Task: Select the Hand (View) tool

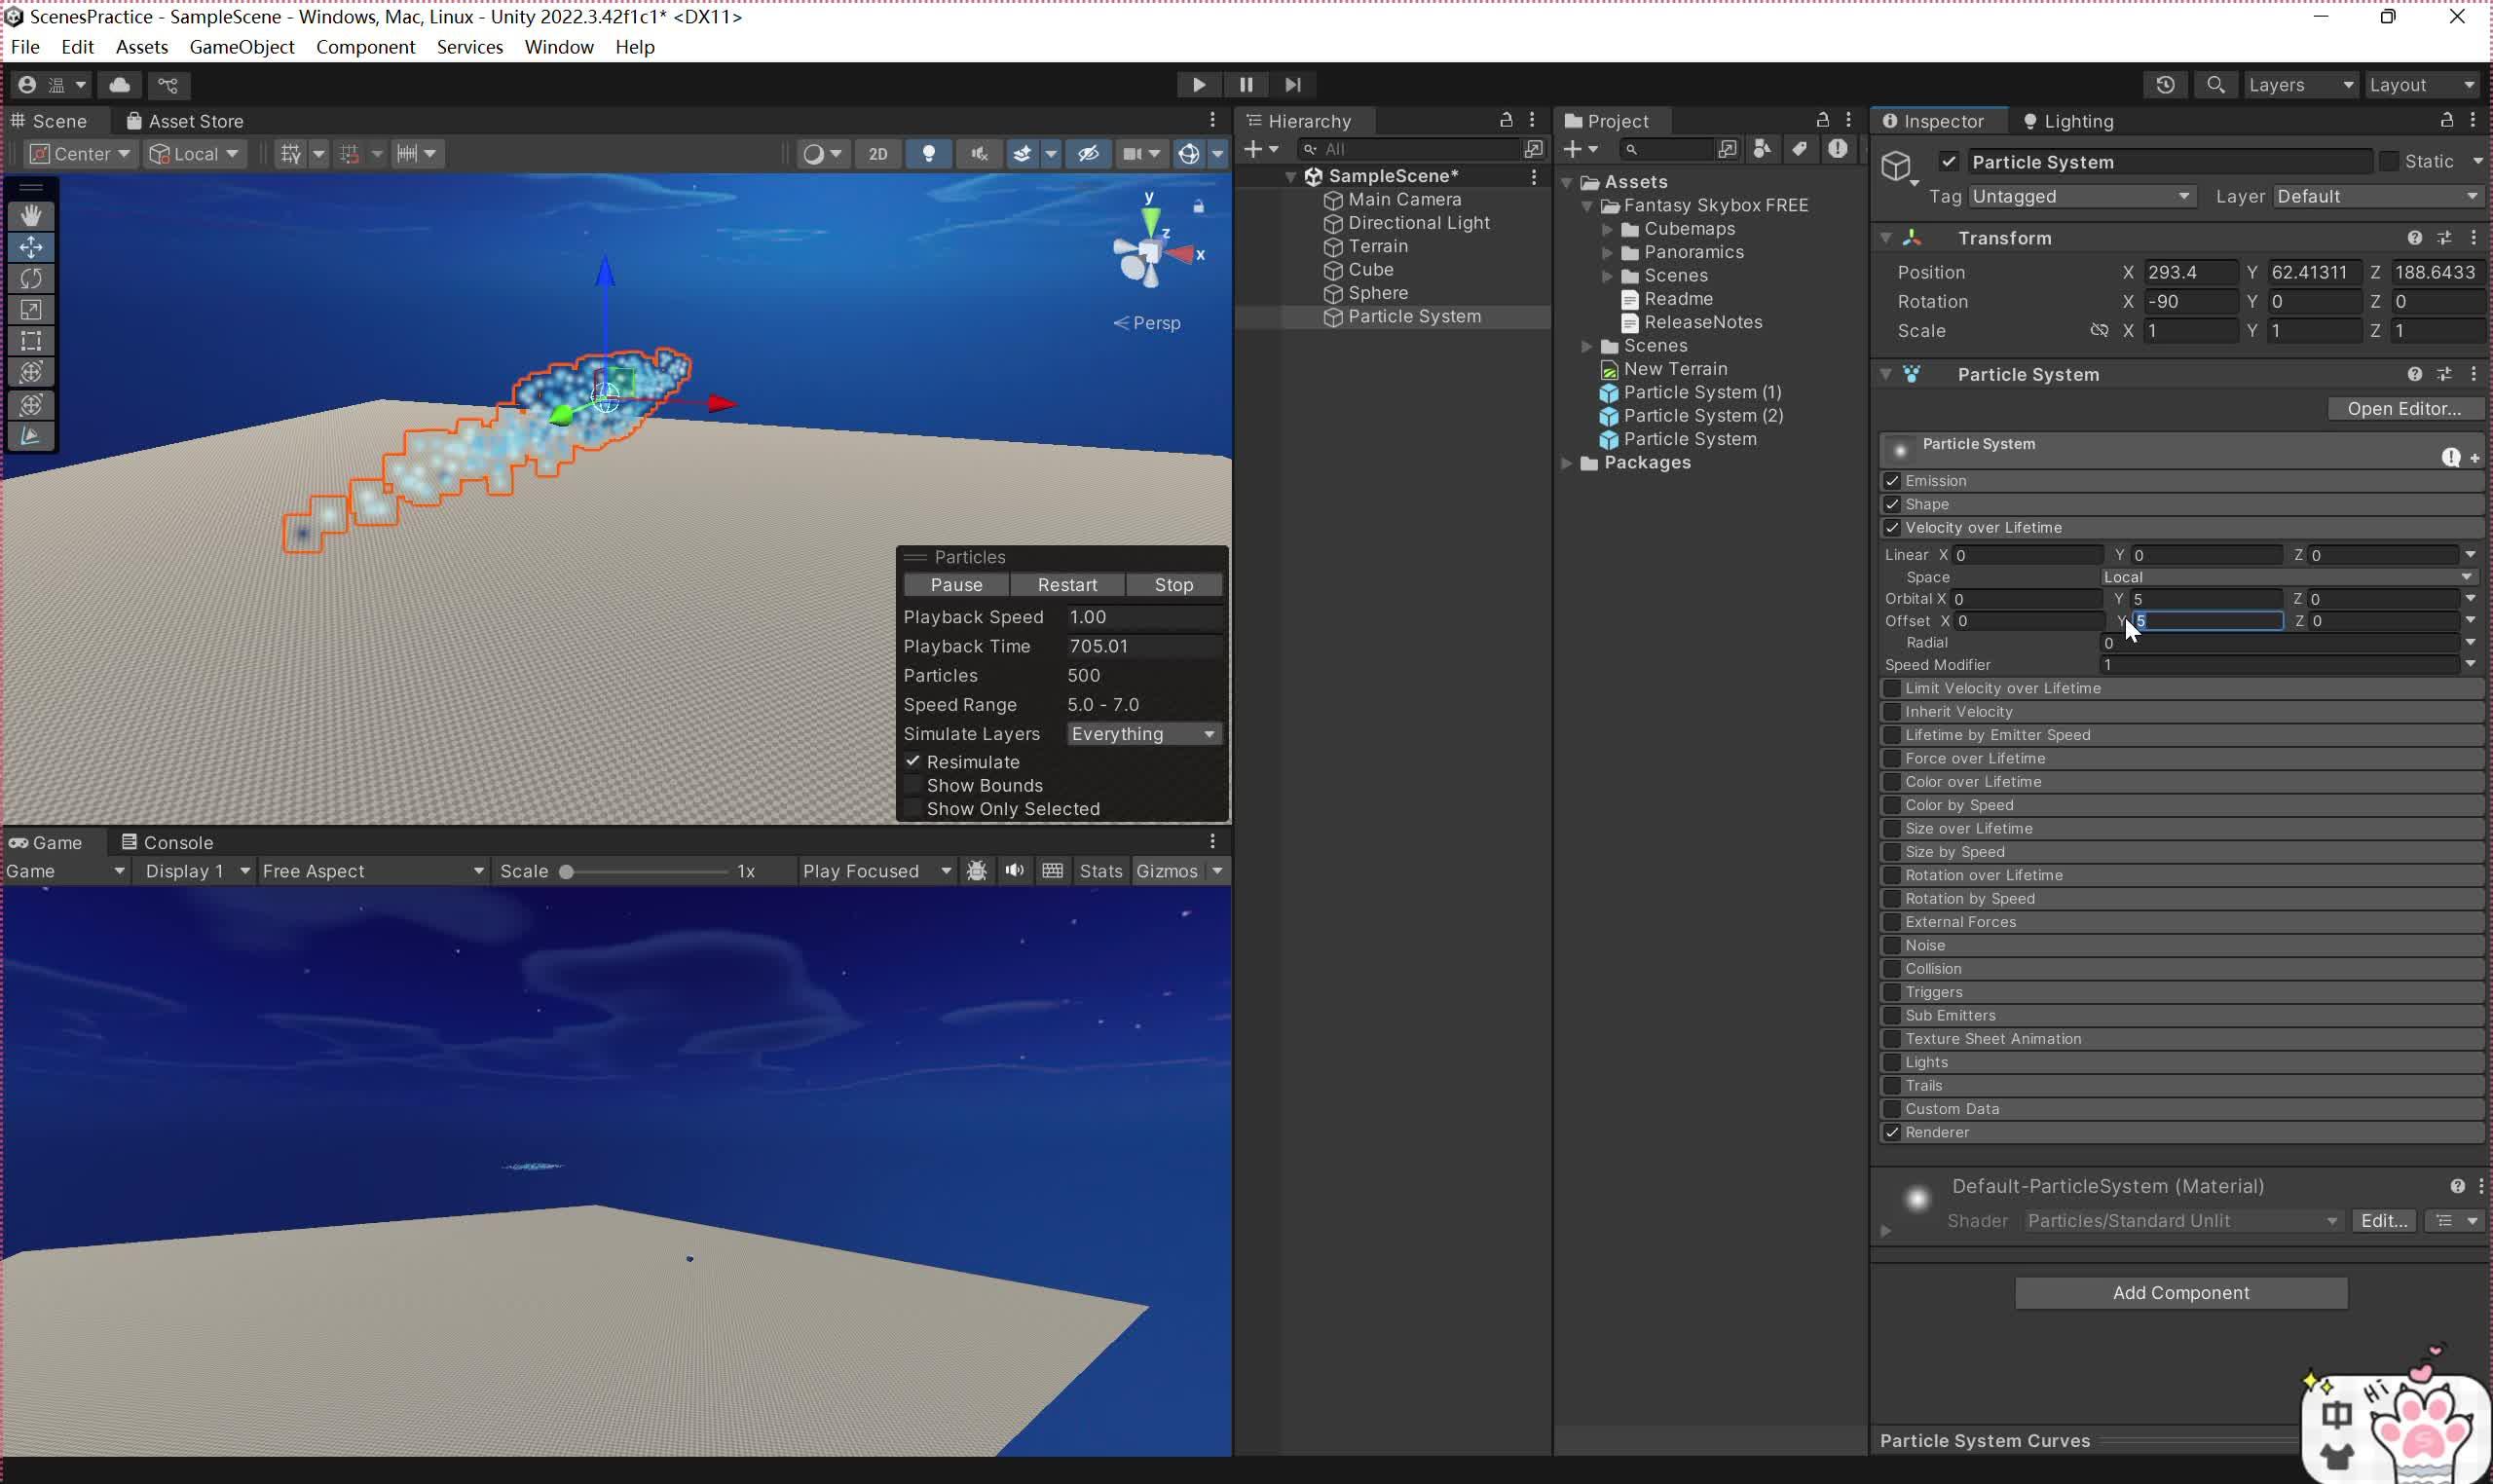Action: 31,215
